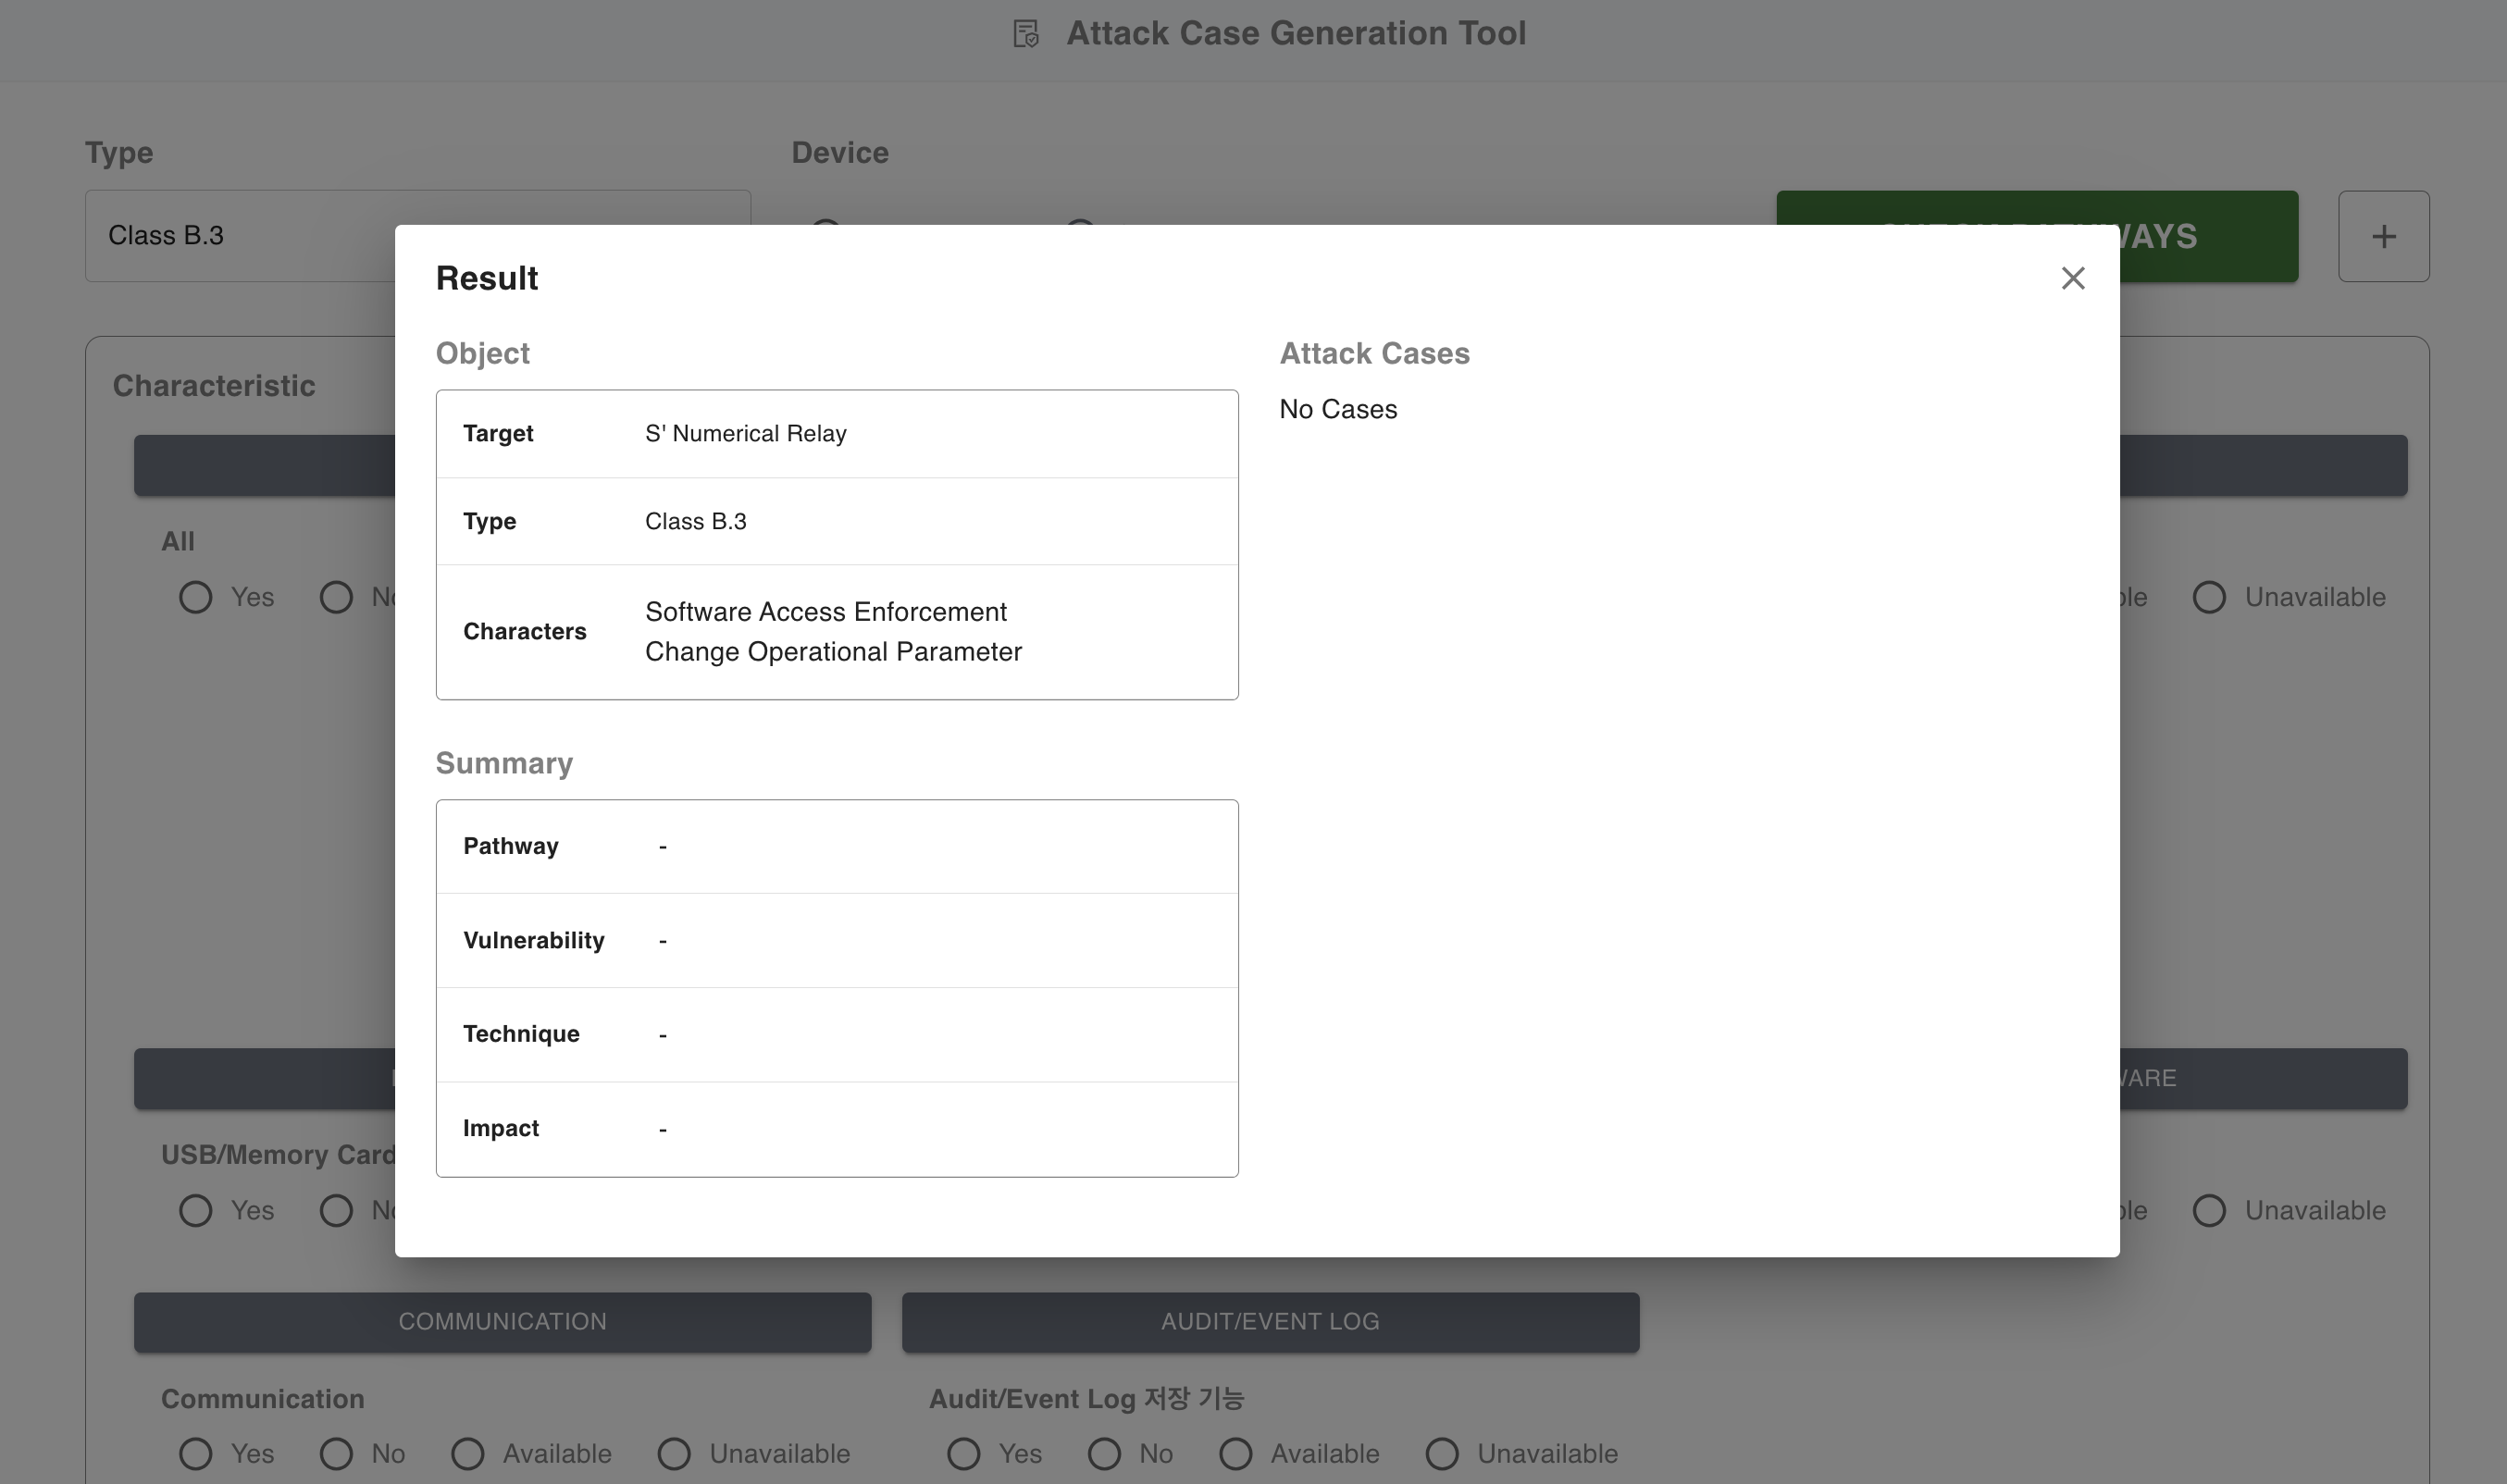Select No for Audit/Event Log storage
The image size is (2507, 1484).
pyautogui.click(x=1104, y=1453)
